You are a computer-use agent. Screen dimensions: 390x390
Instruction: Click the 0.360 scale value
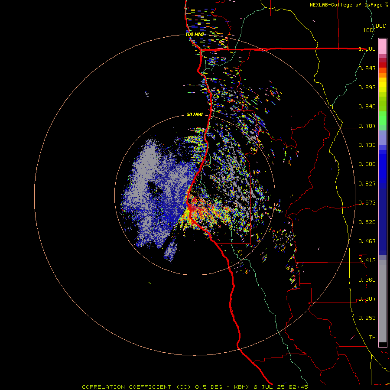click(x=367, y=280)
